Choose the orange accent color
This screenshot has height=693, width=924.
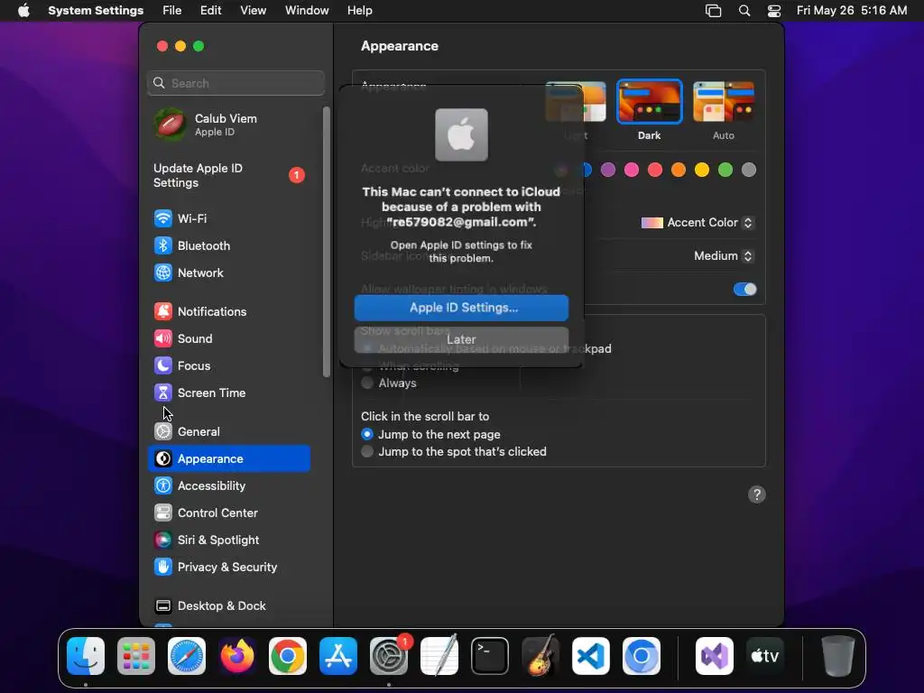(x=679, y=171)
